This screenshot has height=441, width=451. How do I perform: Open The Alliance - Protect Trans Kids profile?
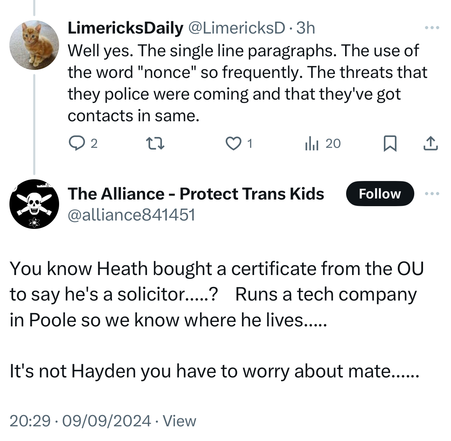click(x=196, y=194)
